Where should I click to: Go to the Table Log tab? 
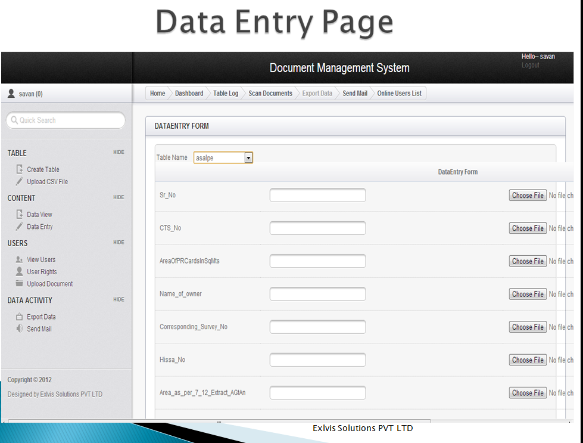(226, 94)
